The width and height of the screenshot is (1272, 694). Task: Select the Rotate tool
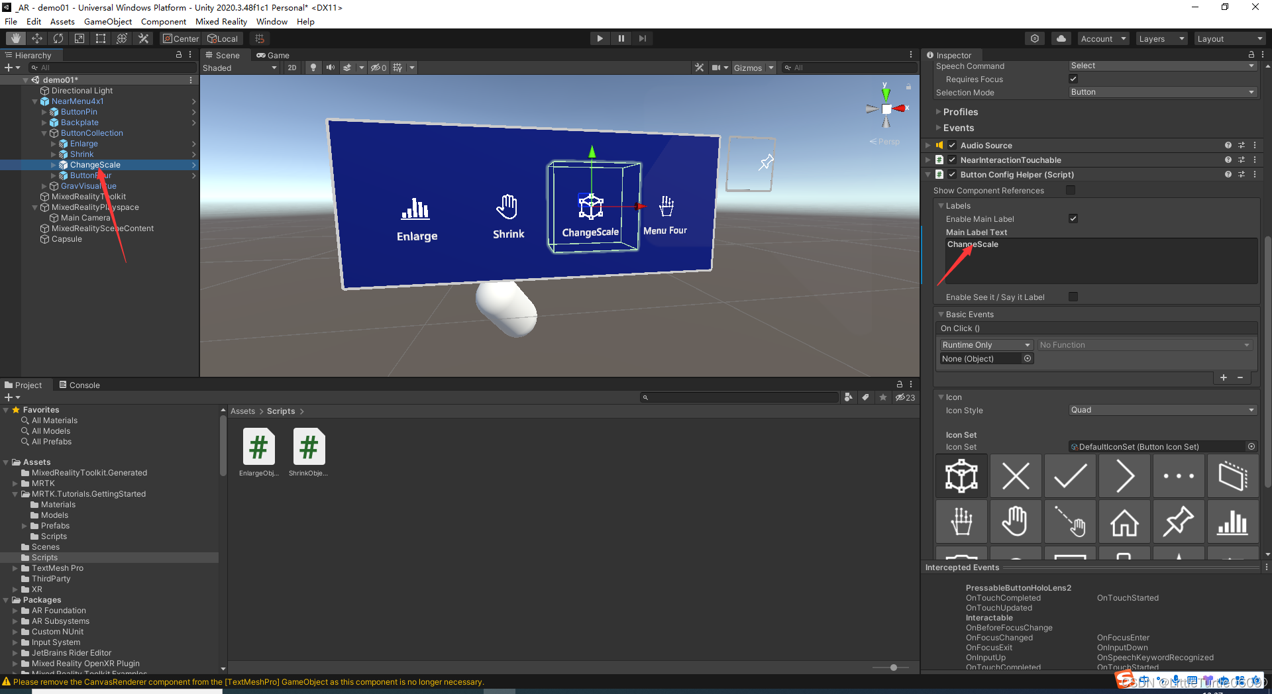click(x=58, y=38)
